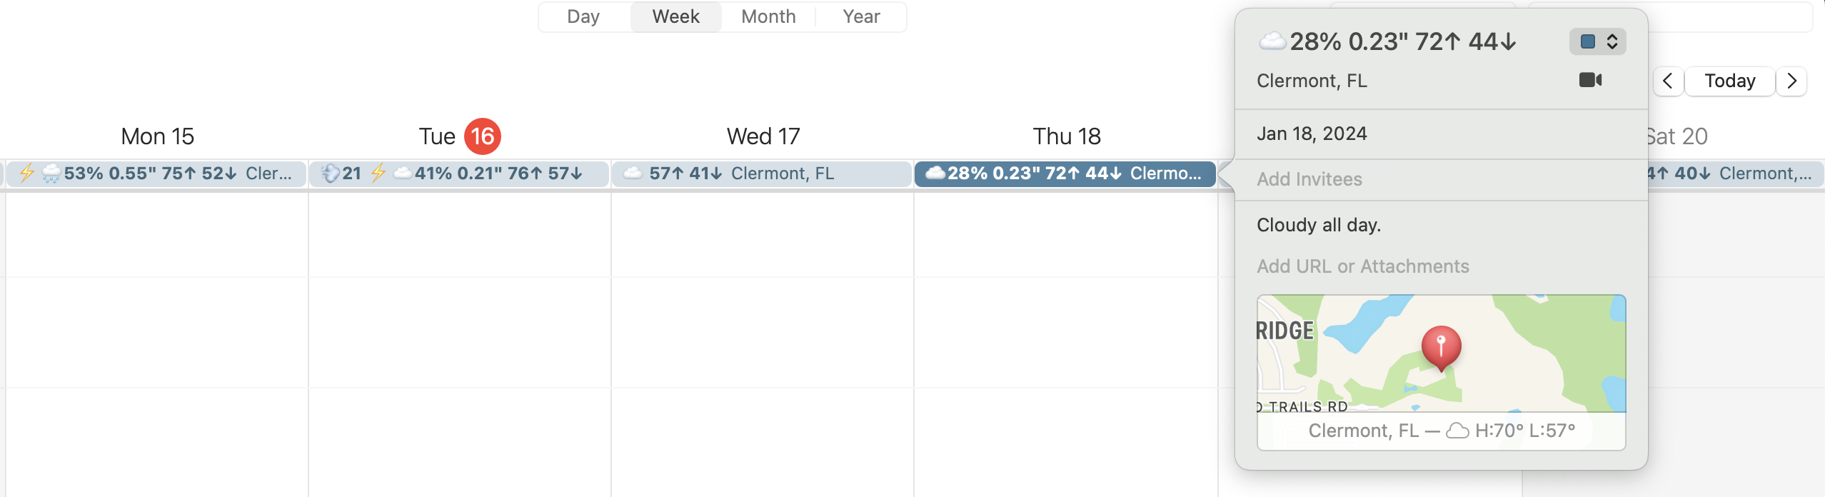Click the cloud icon on Wednesday event

coord(633,174)
